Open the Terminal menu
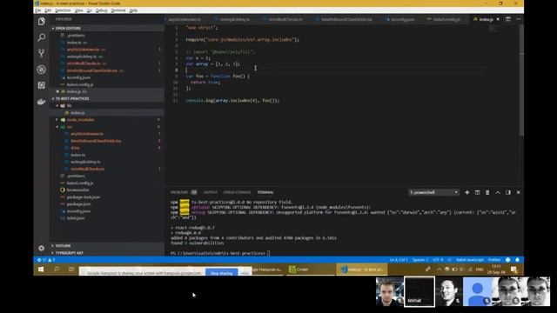Viewport: 557px width, 313px height. coord(118,10)
